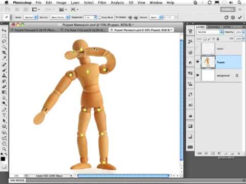
Task: Open the Opacity slider arrow
Action: click(x=243, y=32)
